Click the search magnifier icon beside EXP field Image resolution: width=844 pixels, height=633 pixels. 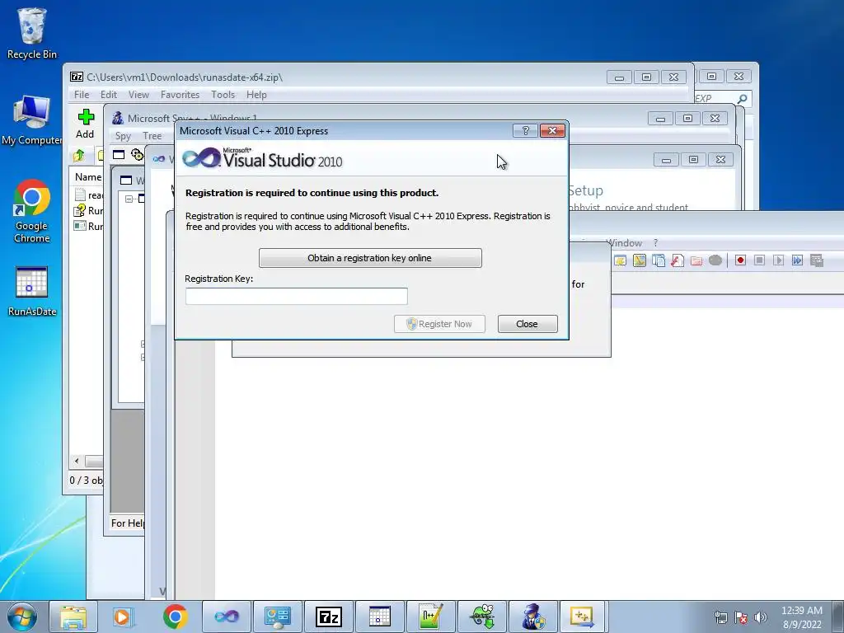click(x=743, y=99)
